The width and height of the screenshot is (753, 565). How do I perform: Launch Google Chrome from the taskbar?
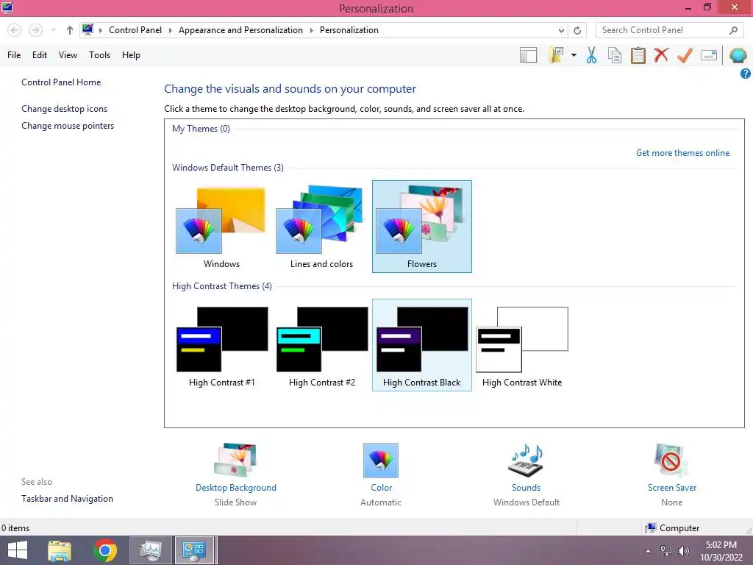click(105, 550)
